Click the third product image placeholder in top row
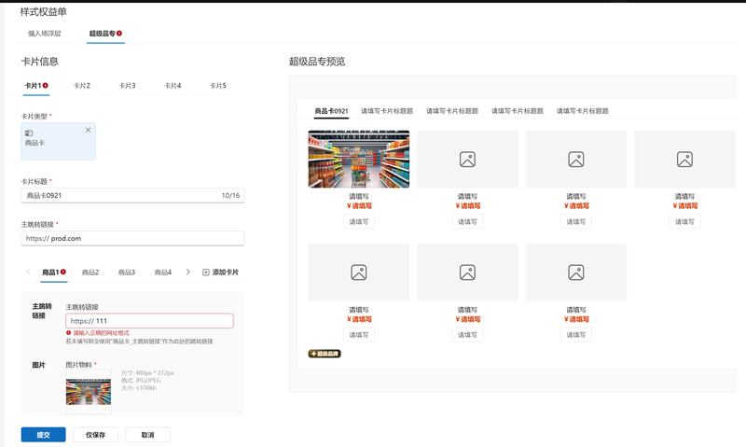Screen dimensions: 746x447 576,159
